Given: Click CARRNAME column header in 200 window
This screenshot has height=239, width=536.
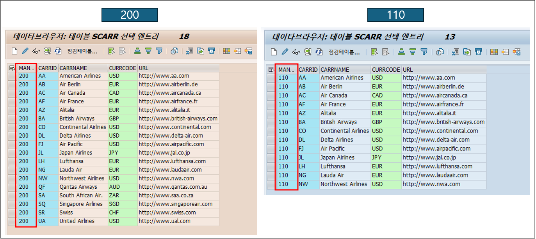Looking at the screenshot, I should point(83,68).
